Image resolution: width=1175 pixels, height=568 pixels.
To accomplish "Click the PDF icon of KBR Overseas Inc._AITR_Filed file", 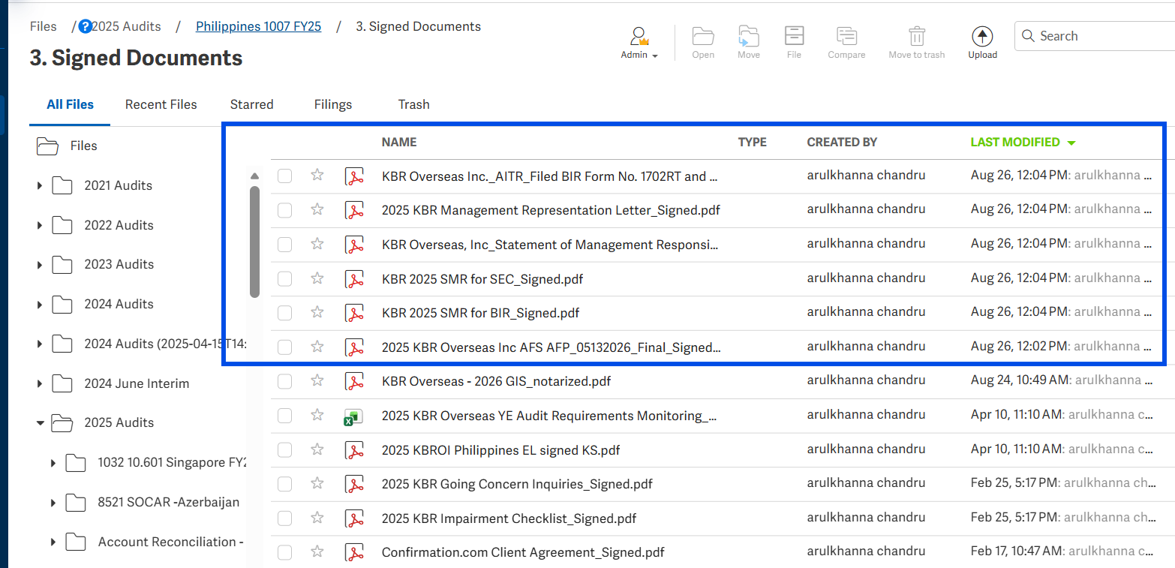I will (354, 176).
